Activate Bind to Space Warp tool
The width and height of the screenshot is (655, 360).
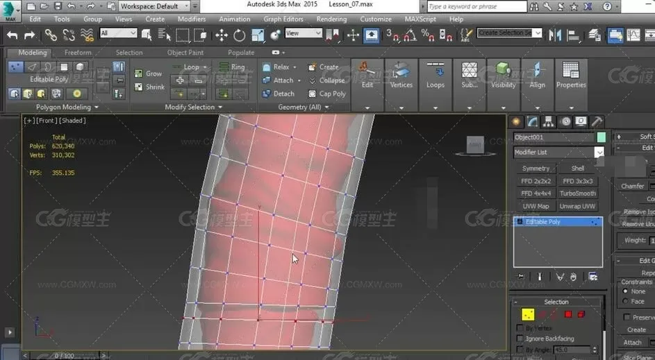coord(87,35)
